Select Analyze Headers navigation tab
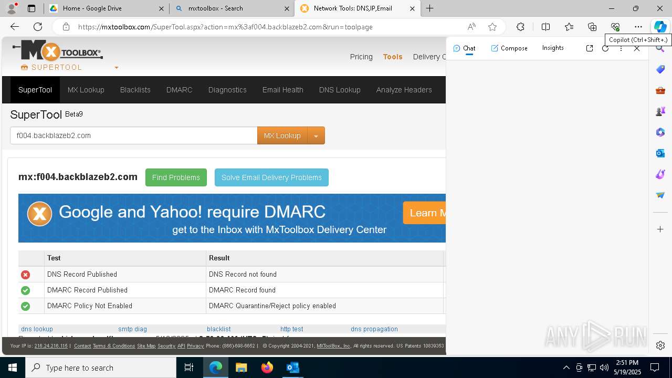 pos(404,90)
